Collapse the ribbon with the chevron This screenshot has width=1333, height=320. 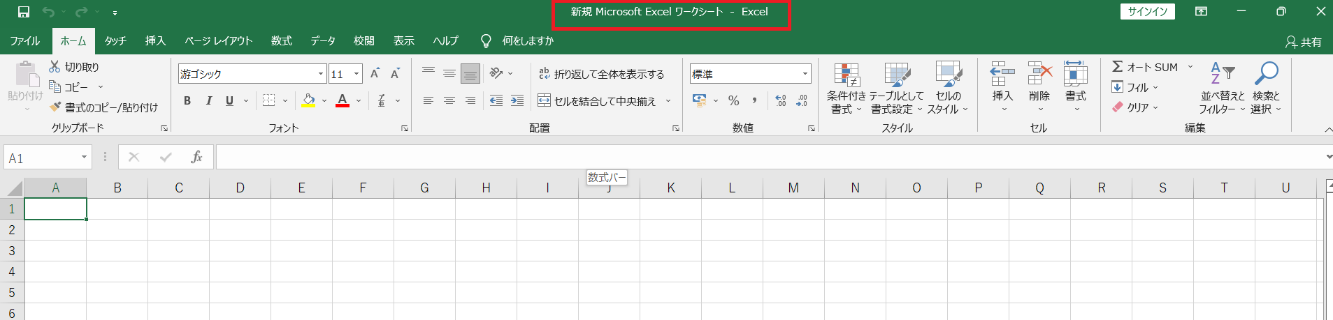click(1327, 130)
